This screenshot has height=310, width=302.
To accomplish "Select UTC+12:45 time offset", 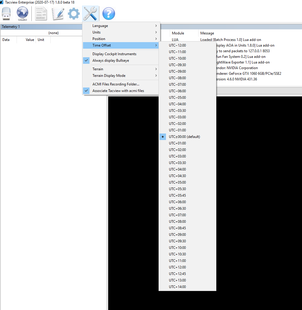I will click(187, 274).
